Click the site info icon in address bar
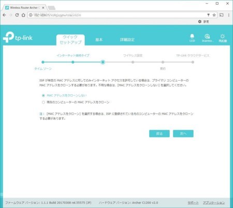Screen dimensions: 233x208 coord(31,15)
